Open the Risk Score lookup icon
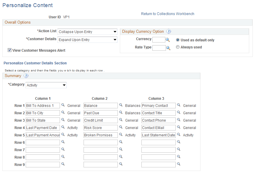This screenshot has width=256, height=173. coord(120,128)
